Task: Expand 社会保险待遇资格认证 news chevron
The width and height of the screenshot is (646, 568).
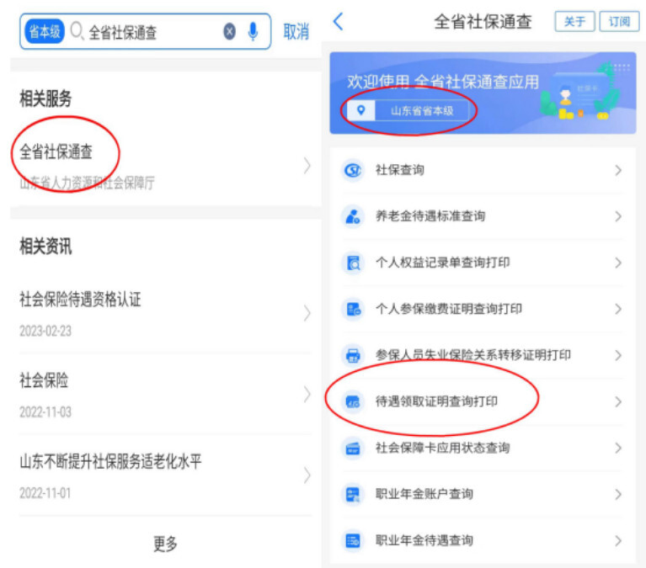Action: click(x=307, y=314)
